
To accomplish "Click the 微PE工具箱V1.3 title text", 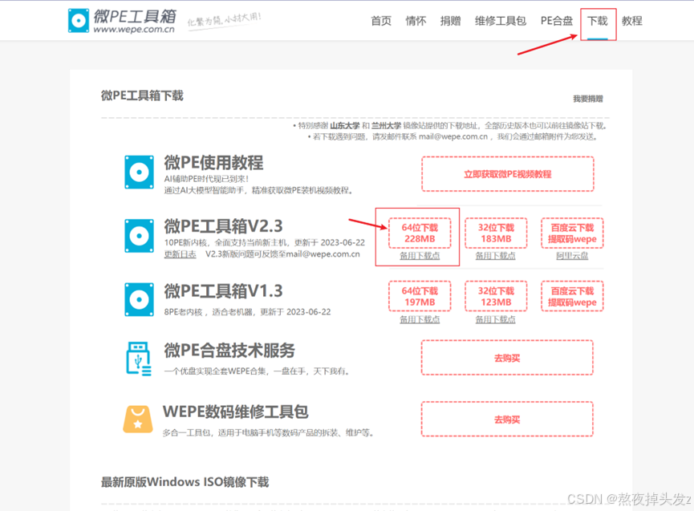I will tap(223, 291).
